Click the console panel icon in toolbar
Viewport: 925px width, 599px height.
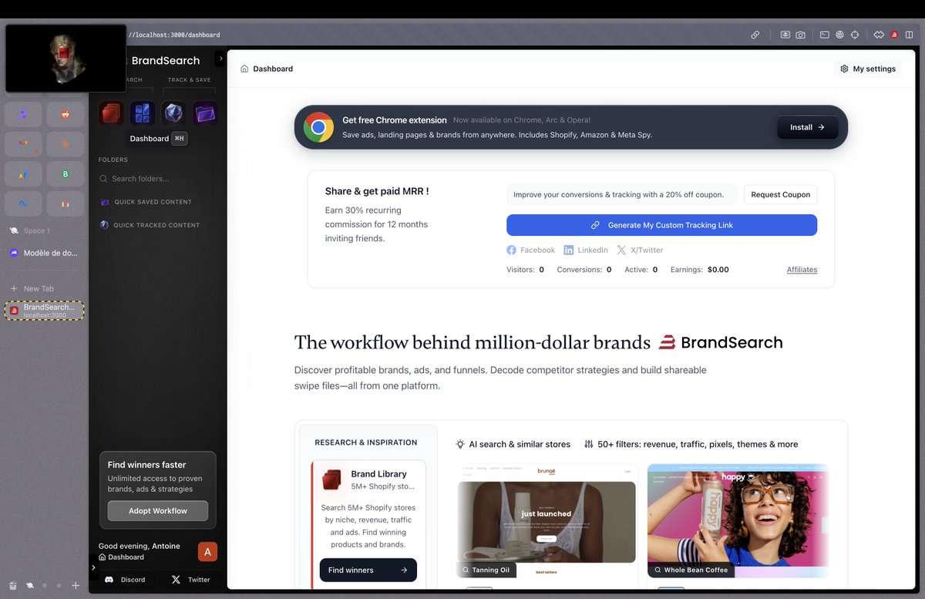tap(824, 35)
